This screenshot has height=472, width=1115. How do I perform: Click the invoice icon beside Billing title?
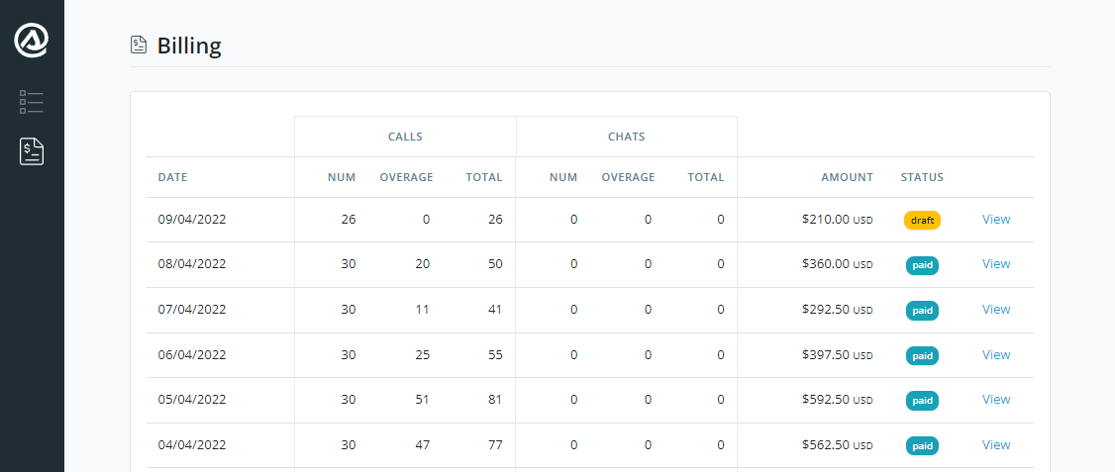click(139, 46)
